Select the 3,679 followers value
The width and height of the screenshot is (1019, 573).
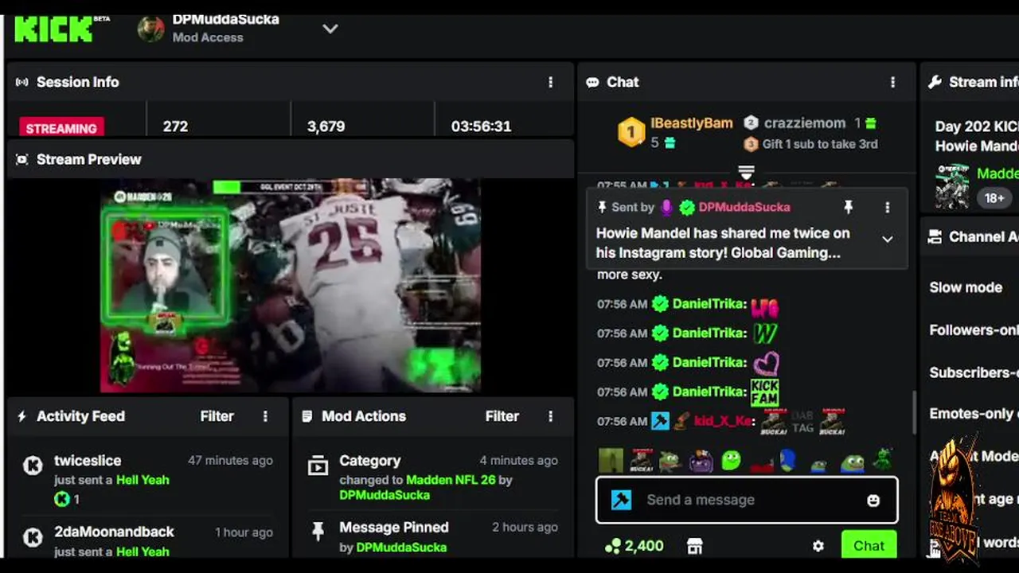(326, 127)
